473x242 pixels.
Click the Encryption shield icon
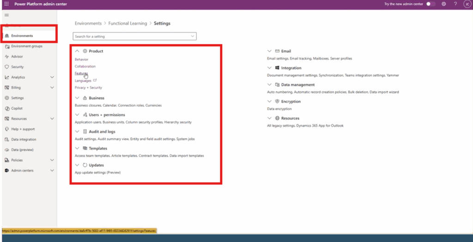278,101
